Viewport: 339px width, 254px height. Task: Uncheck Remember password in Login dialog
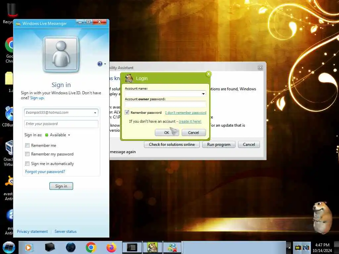[x=127, y=112]
